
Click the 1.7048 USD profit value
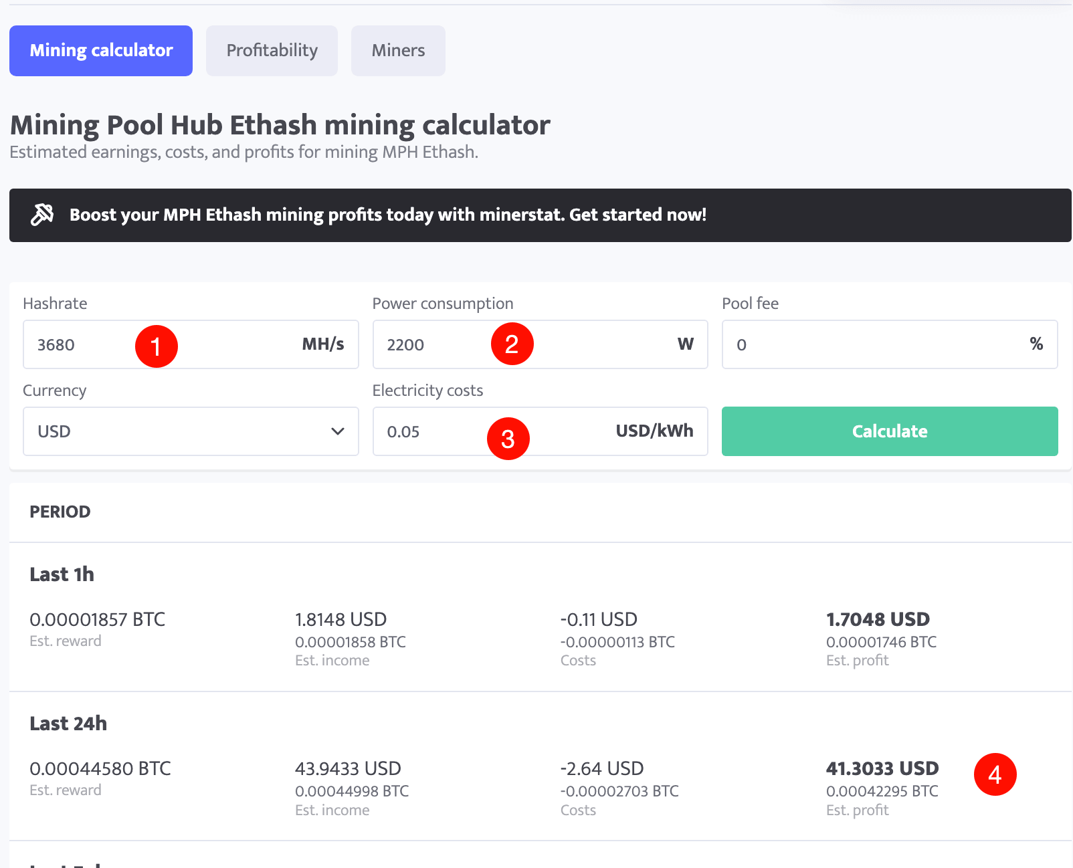click(x=878, y=620)
